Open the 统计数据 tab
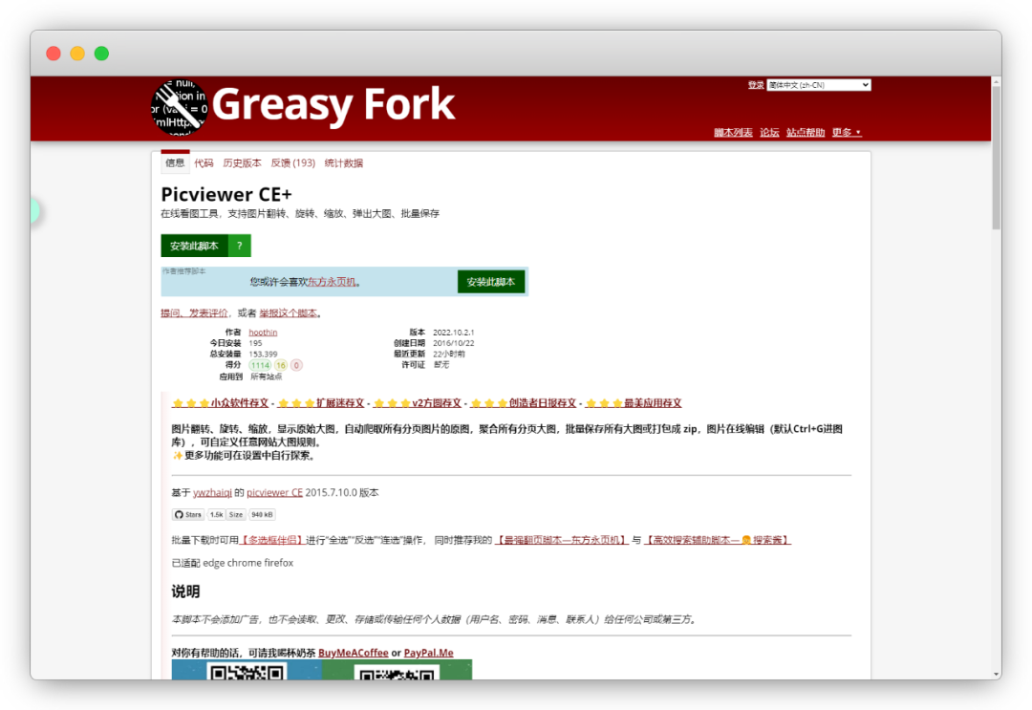 point(344,163)
